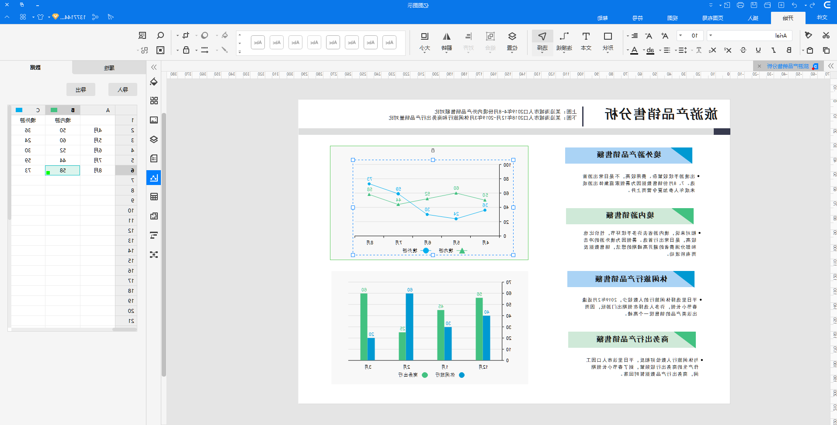Open the line spacing dropdown arrow
This screenshot has width=837, height=425.
tap(676, 50)
